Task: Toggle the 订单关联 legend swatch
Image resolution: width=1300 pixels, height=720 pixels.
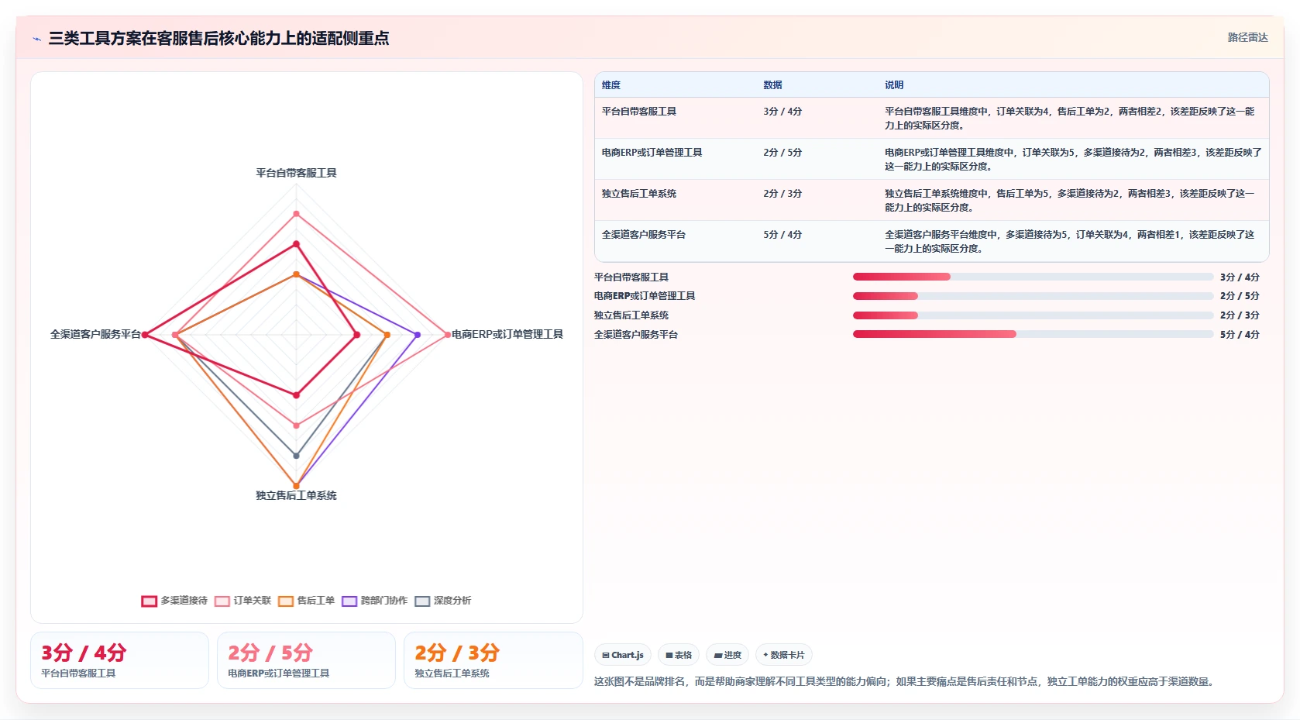Action: pos(222,601)
